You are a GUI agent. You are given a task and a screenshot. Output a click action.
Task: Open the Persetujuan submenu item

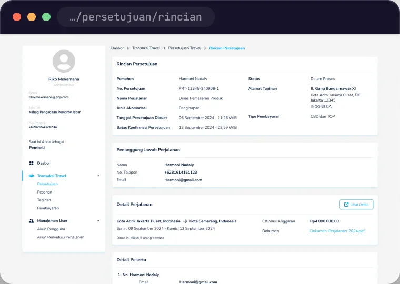click(x=47, y=184)
